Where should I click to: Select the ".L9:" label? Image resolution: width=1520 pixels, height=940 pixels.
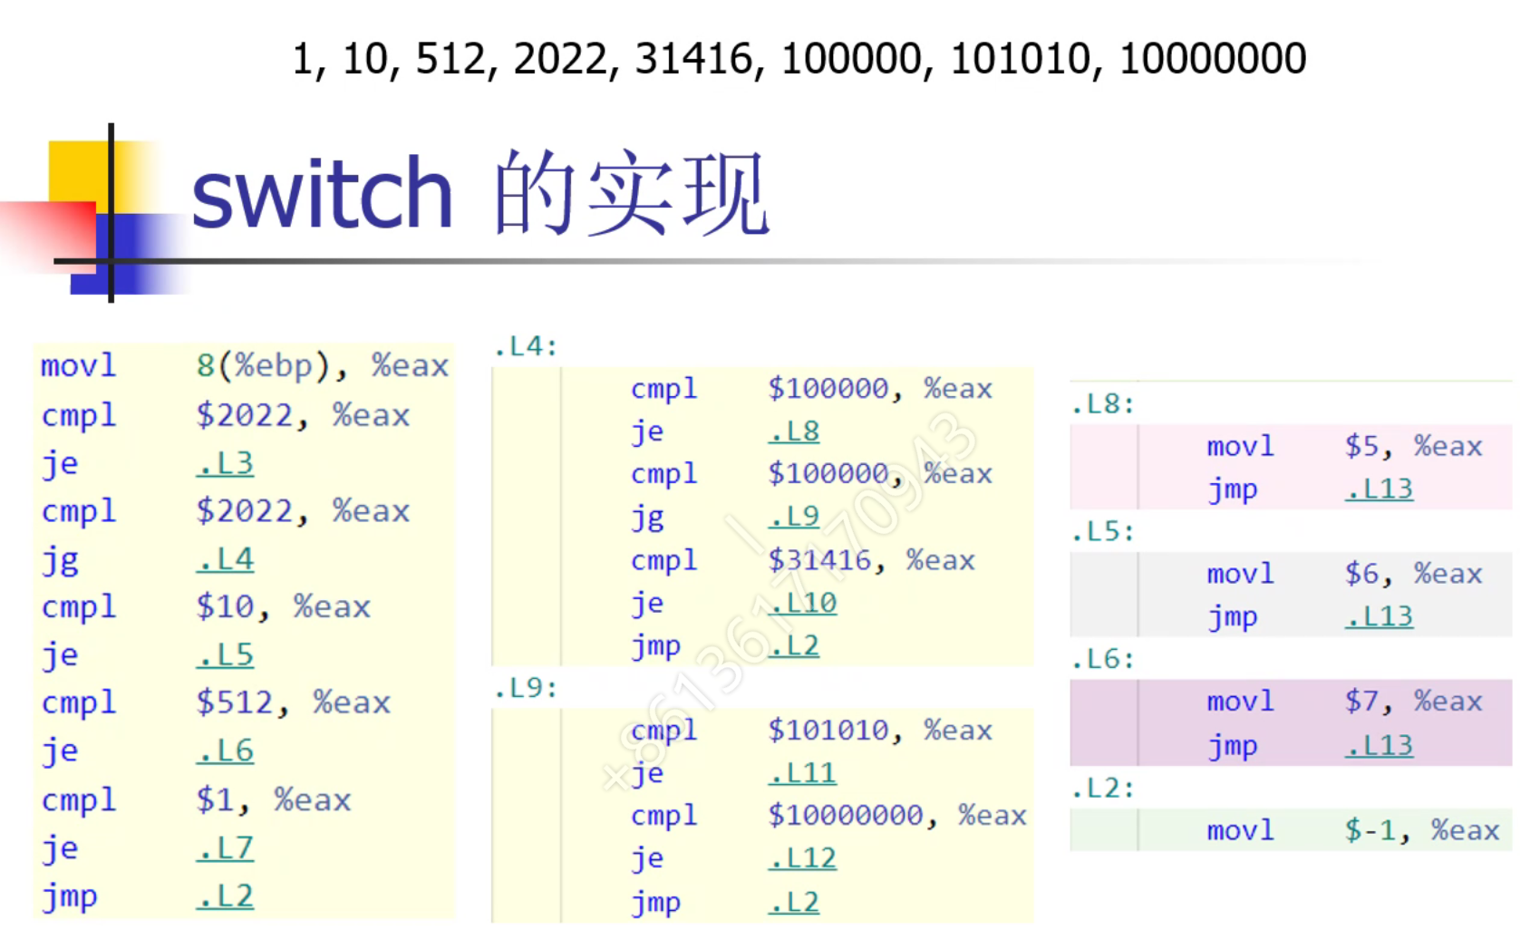click(x=526, y=688)
